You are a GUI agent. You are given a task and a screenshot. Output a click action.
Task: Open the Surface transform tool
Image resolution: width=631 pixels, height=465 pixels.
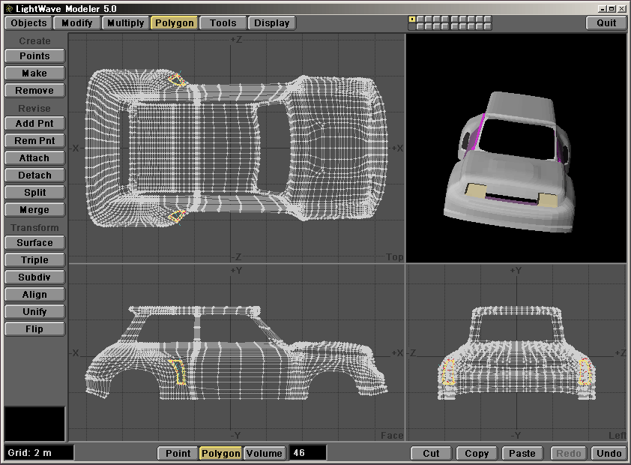click(34, 243)
